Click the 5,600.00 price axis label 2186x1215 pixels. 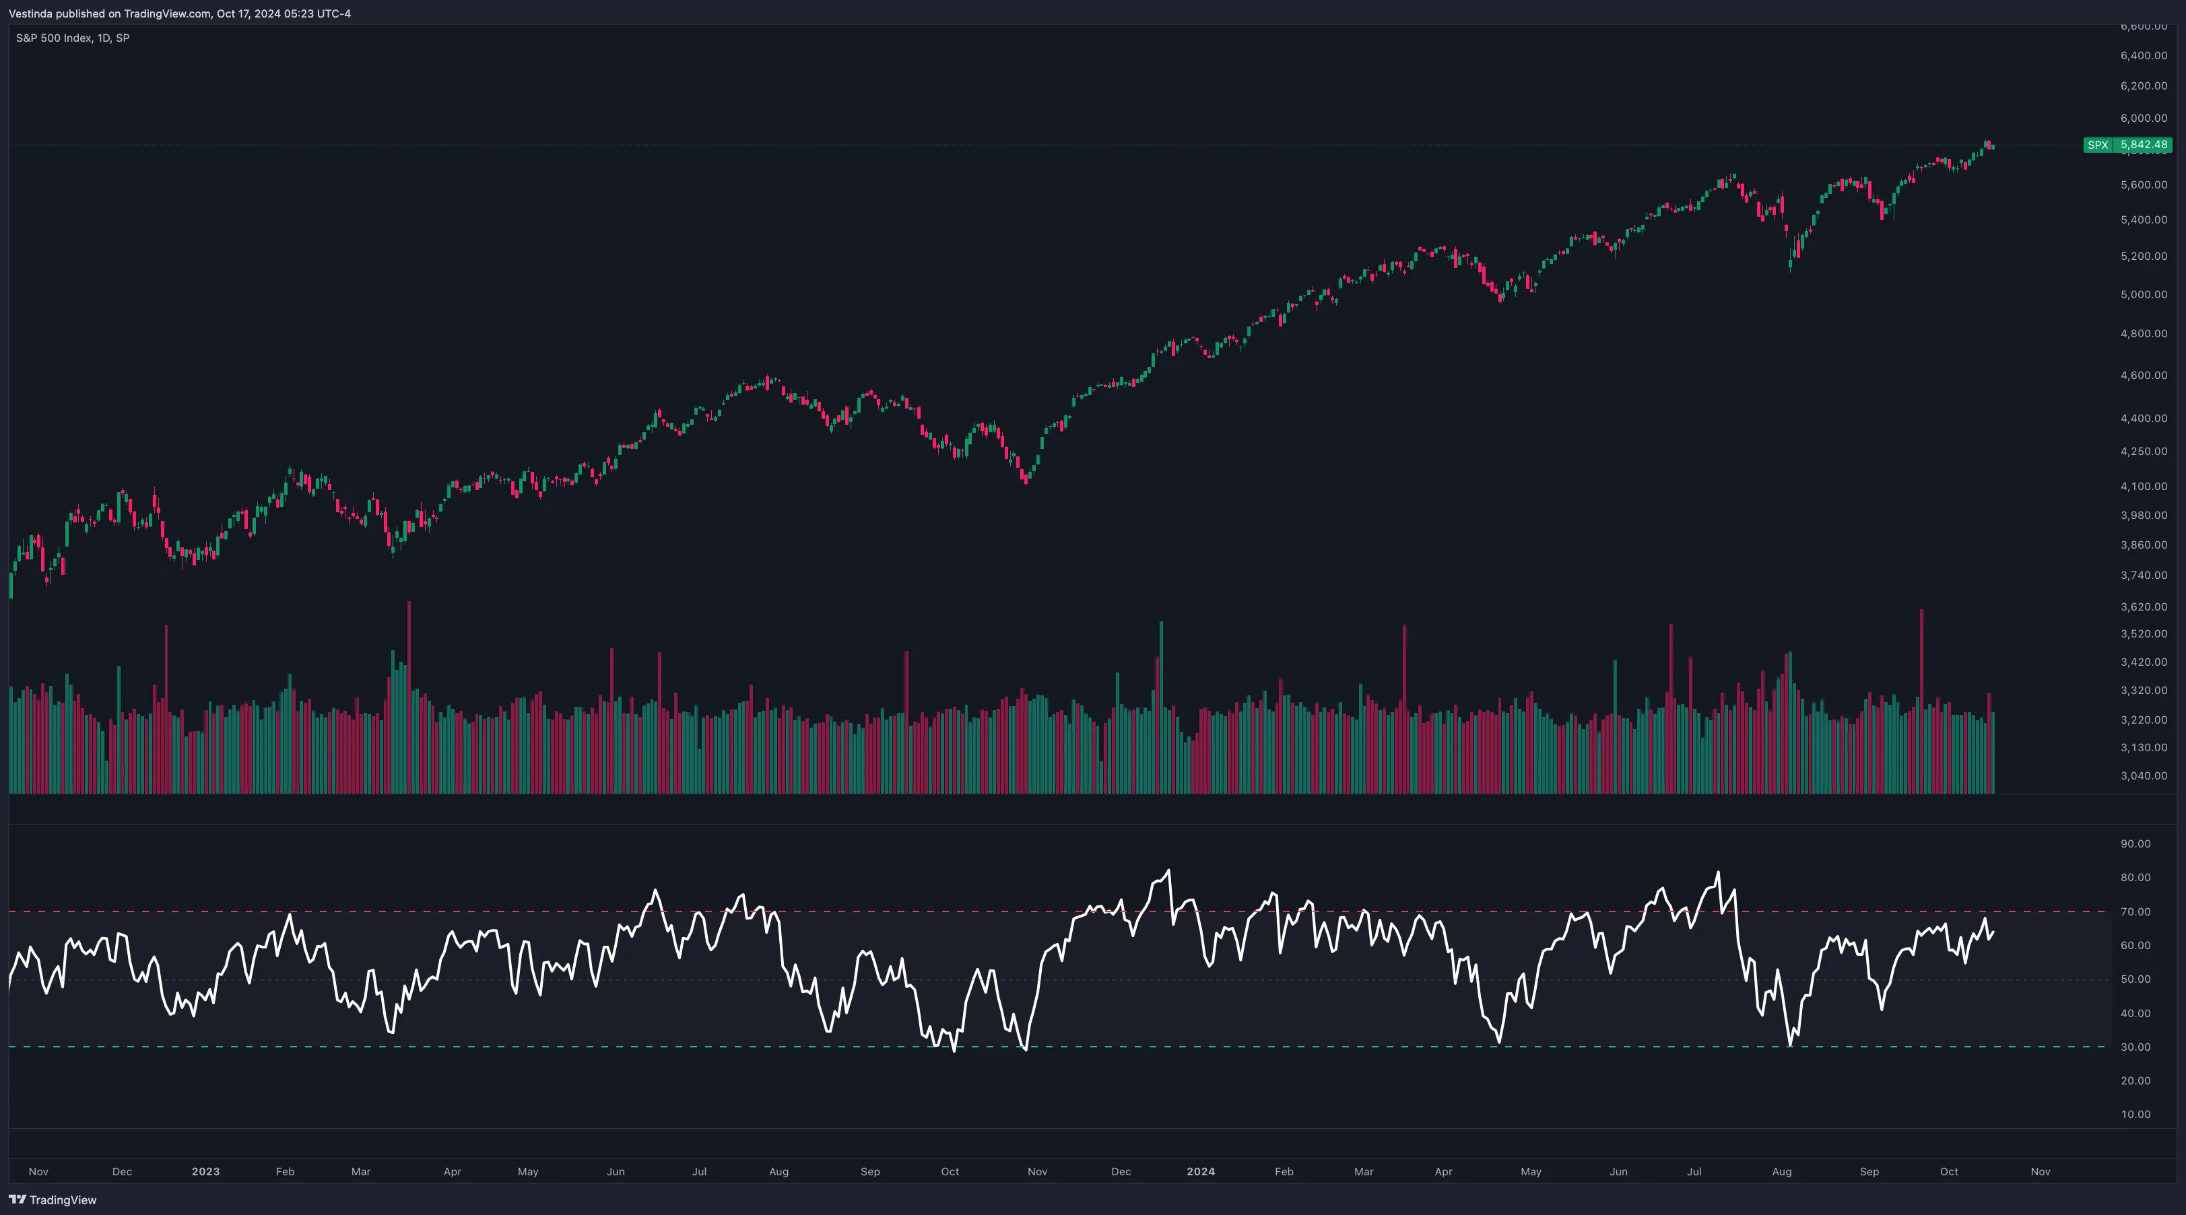(x=2144, y=185)
